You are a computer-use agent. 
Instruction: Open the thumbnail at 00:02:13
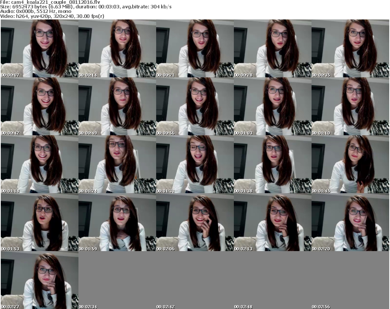click(273, 222)
